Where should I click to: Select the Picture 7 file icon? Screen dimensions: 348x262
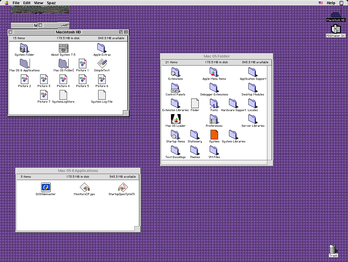coord(44,95)
